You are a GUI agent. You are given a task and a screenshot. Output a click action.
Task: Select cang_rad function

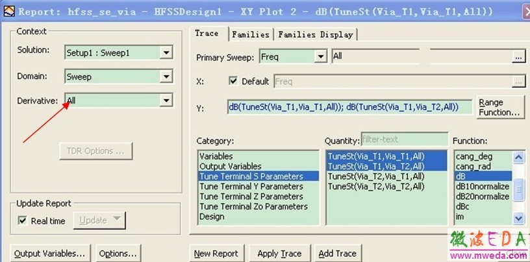tap(483, 167)
